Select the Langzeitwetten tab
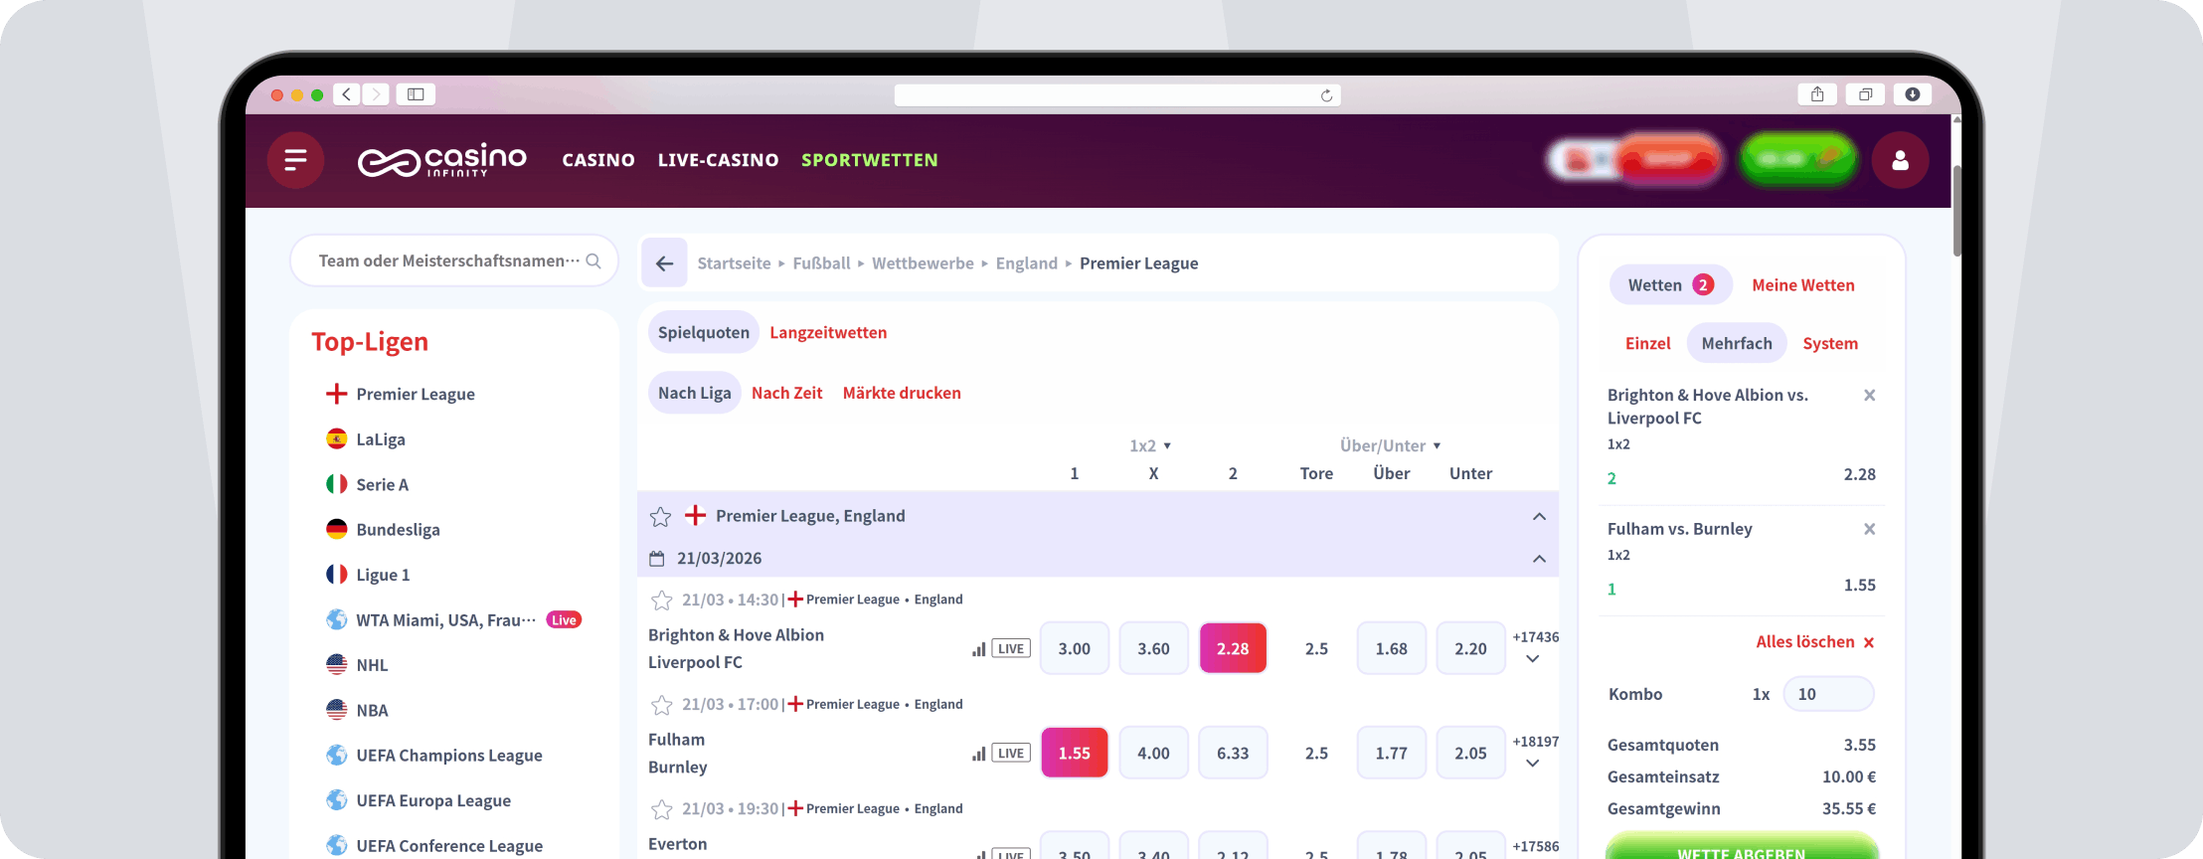Screen dimensions: 2203x859 point(828,333)
